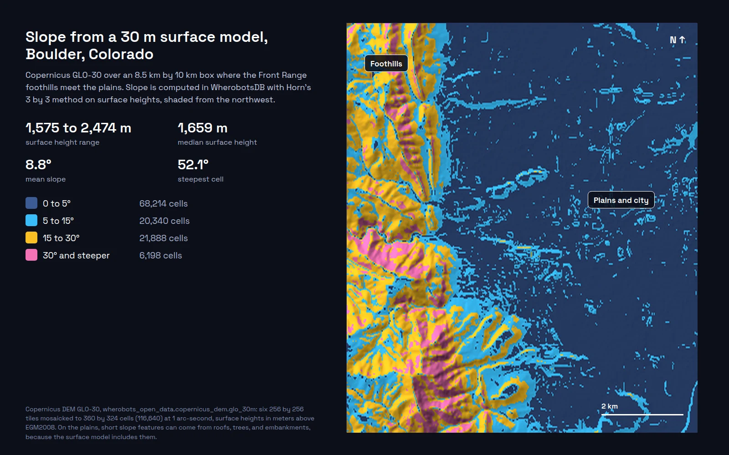The image size is (729, 455).
Task: Click the Copernicus DEM source footnote
Action: 170,423
